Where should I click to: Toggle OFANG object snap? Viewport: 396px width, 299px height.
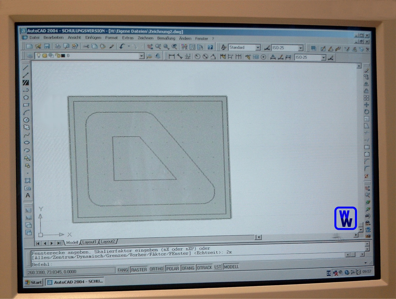[x=188, y=268]
